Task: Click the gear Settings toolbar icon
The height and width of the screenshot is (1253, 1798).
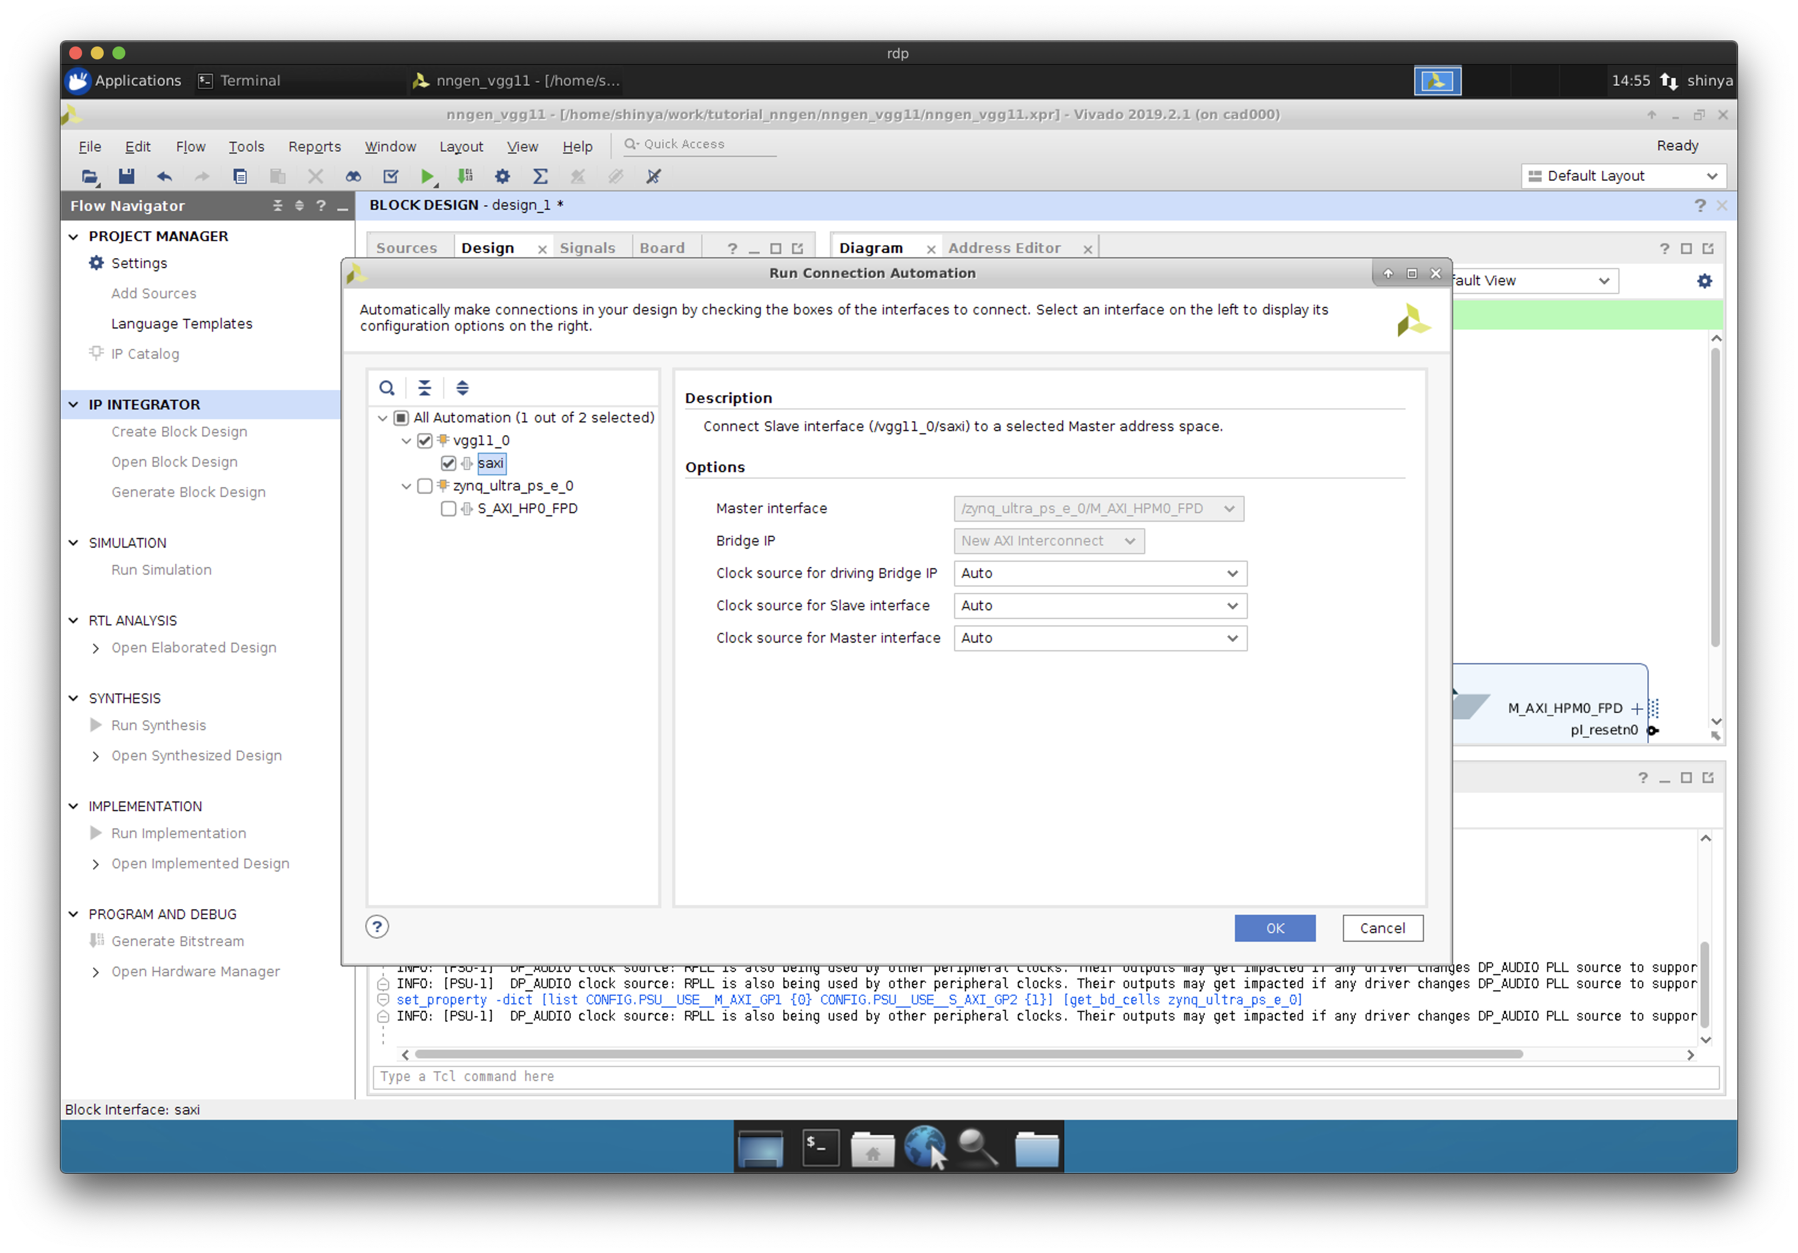Action: tap(502, 176)
